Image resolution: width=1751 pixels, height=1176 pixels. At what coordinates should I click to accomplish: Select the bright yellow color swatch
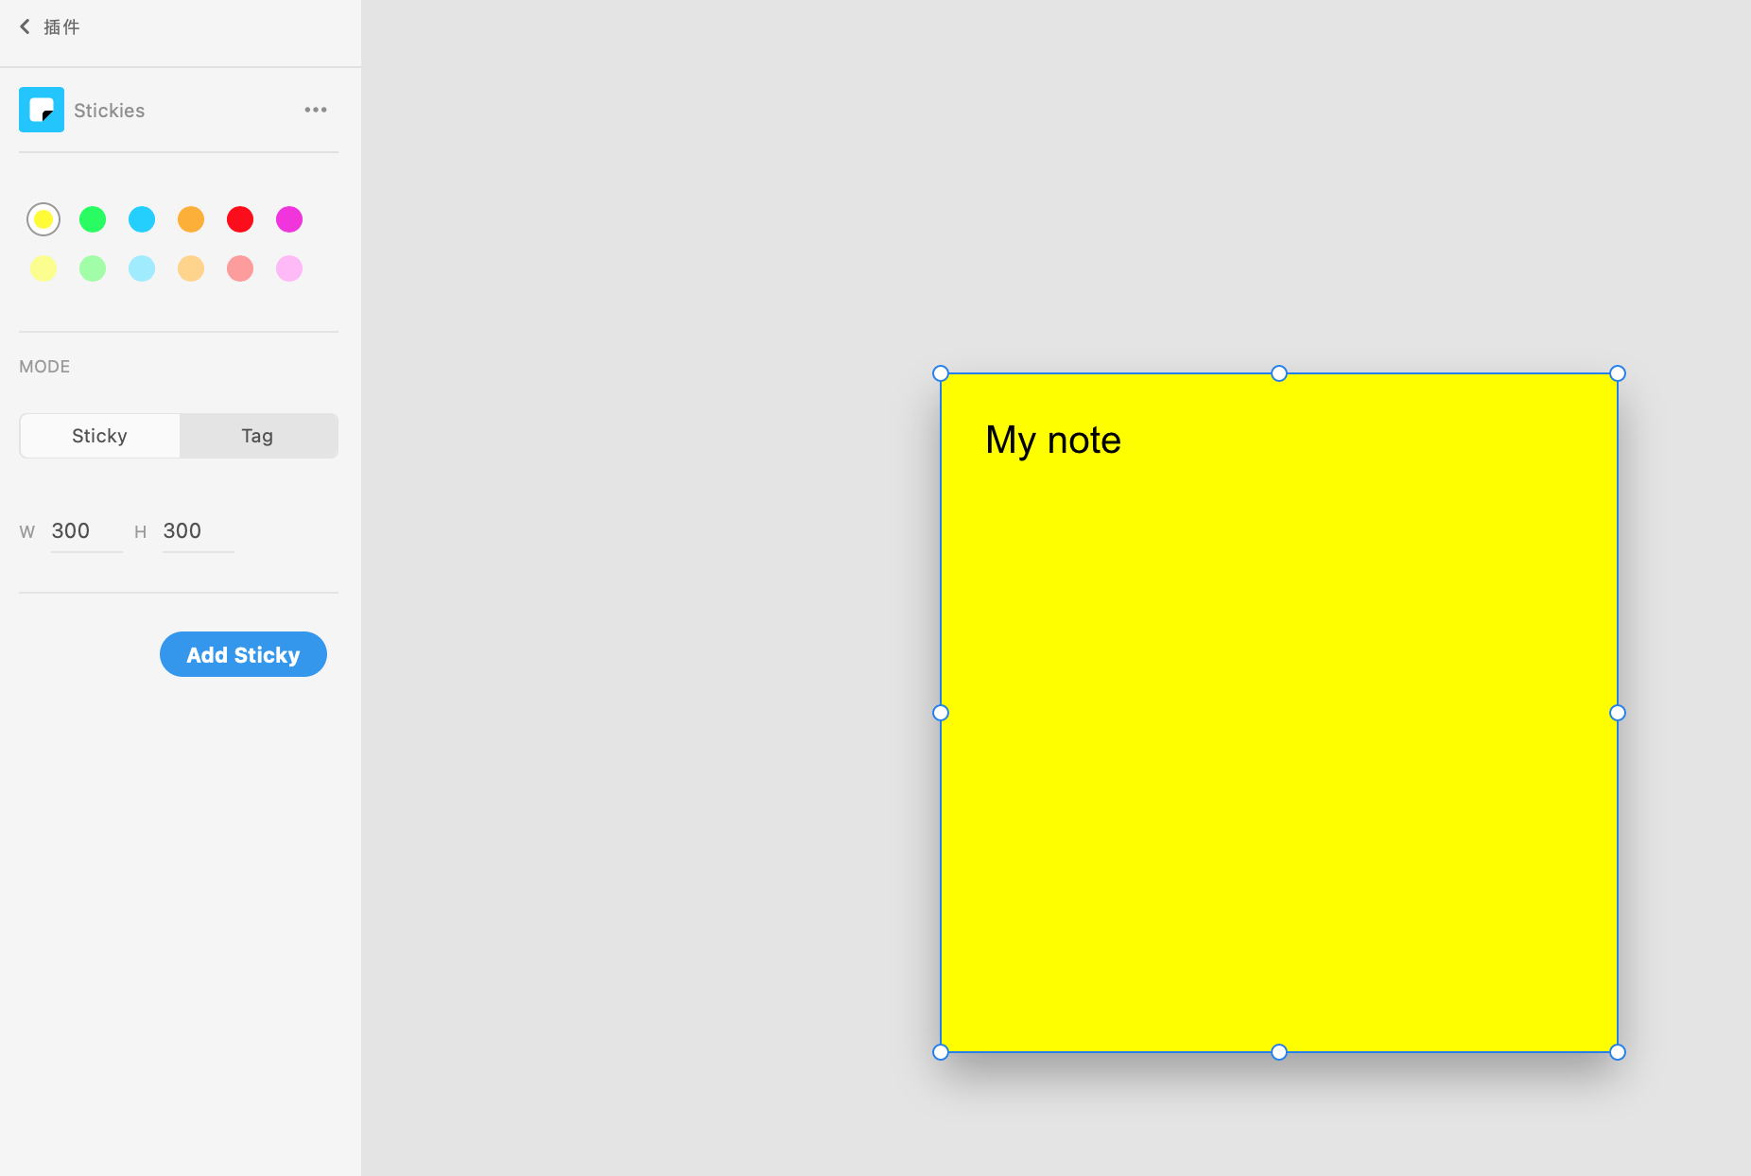pyautogui.click(x=43, y=219)
